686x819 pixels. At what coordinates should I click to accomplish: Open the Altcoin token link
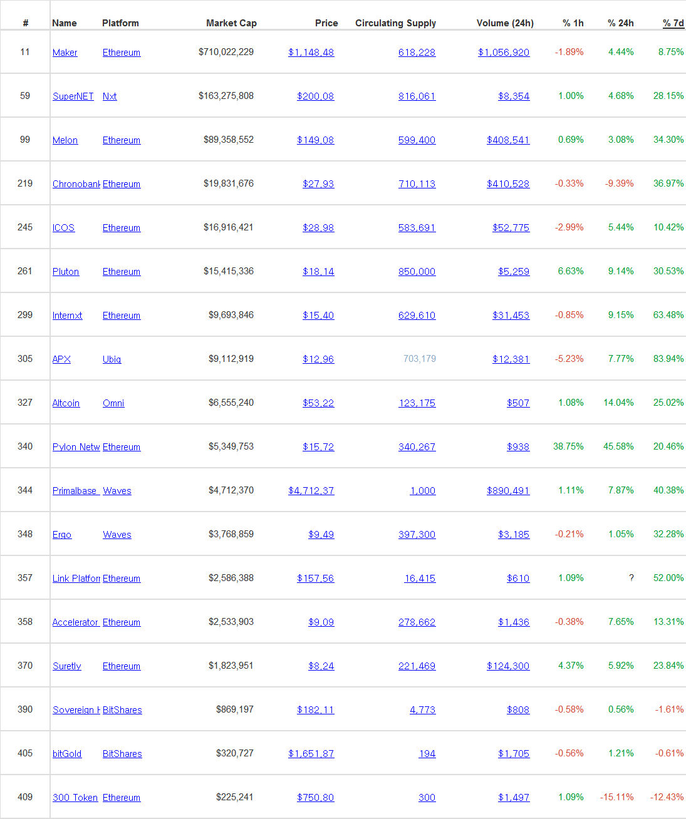point(66,403)
